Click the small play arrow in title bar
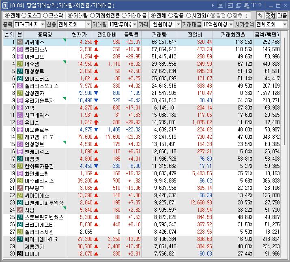This screenshot has height=262, width=290. click(213, 6)
